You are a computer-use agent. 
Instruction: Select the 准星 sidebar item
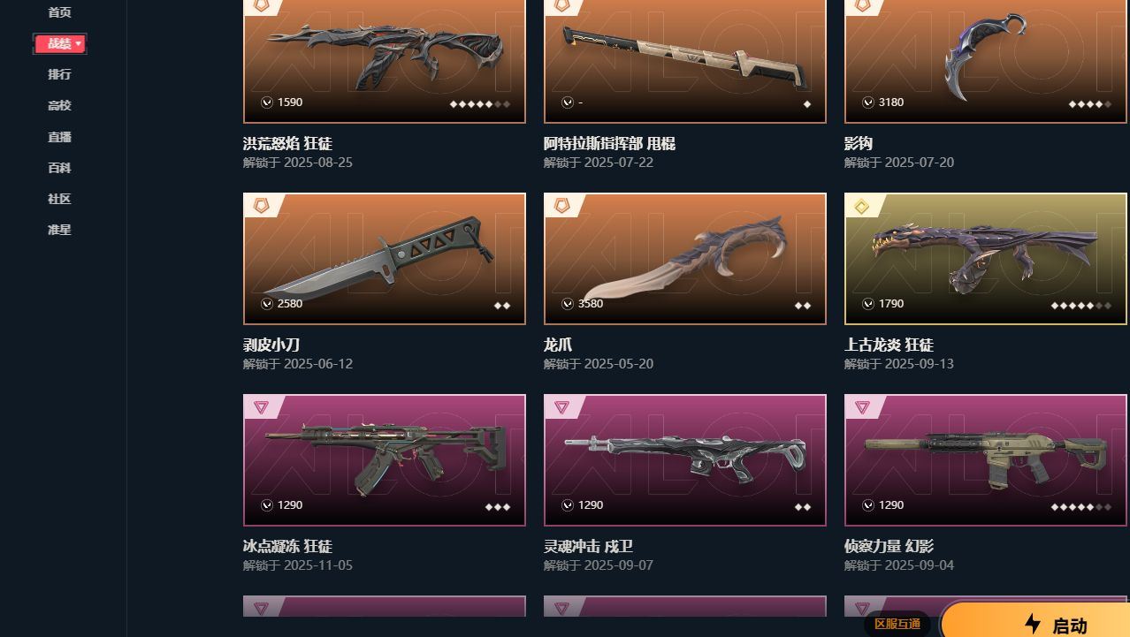pos(59,230)
